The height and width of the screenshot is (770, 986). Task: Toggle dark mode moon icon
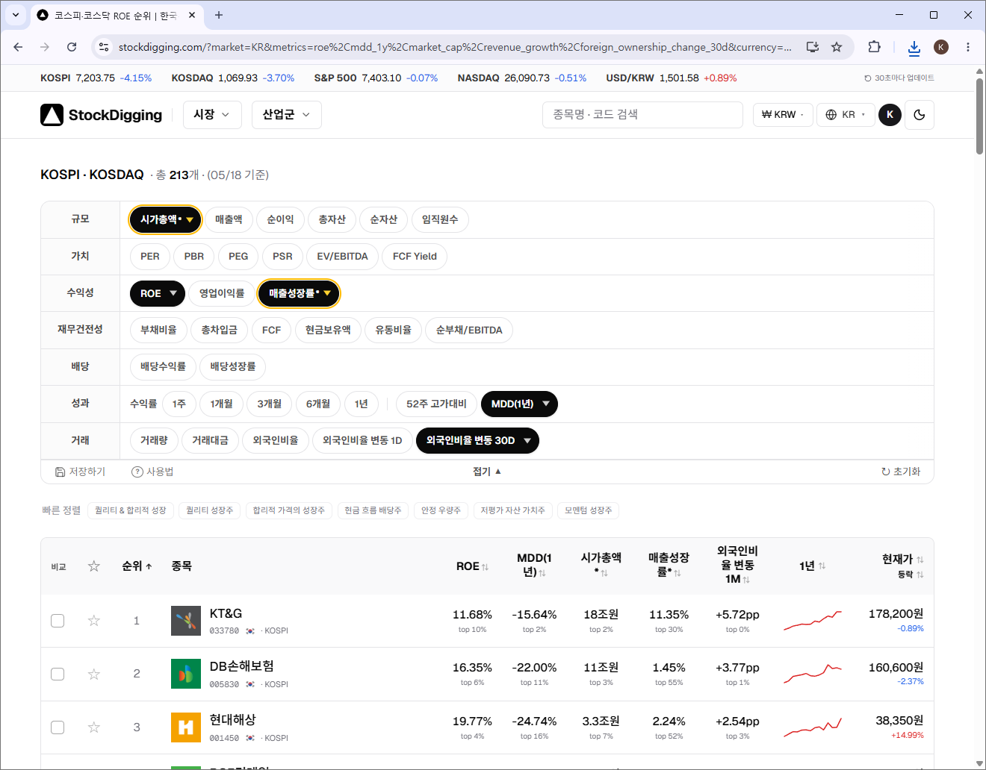tap(920, 115)
